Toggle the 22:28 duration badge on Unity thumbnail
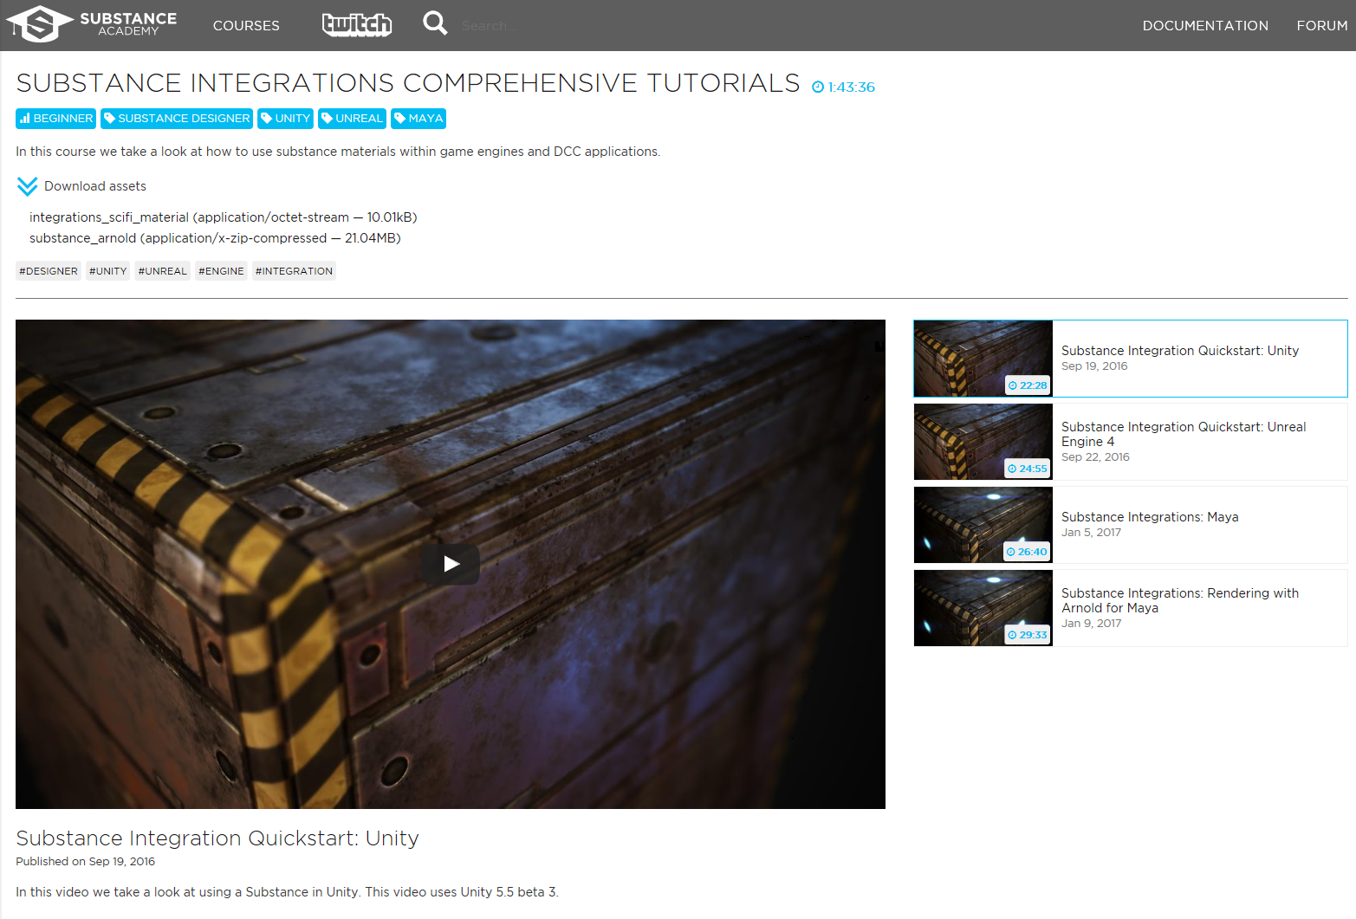 click(x=1027, y=385)
